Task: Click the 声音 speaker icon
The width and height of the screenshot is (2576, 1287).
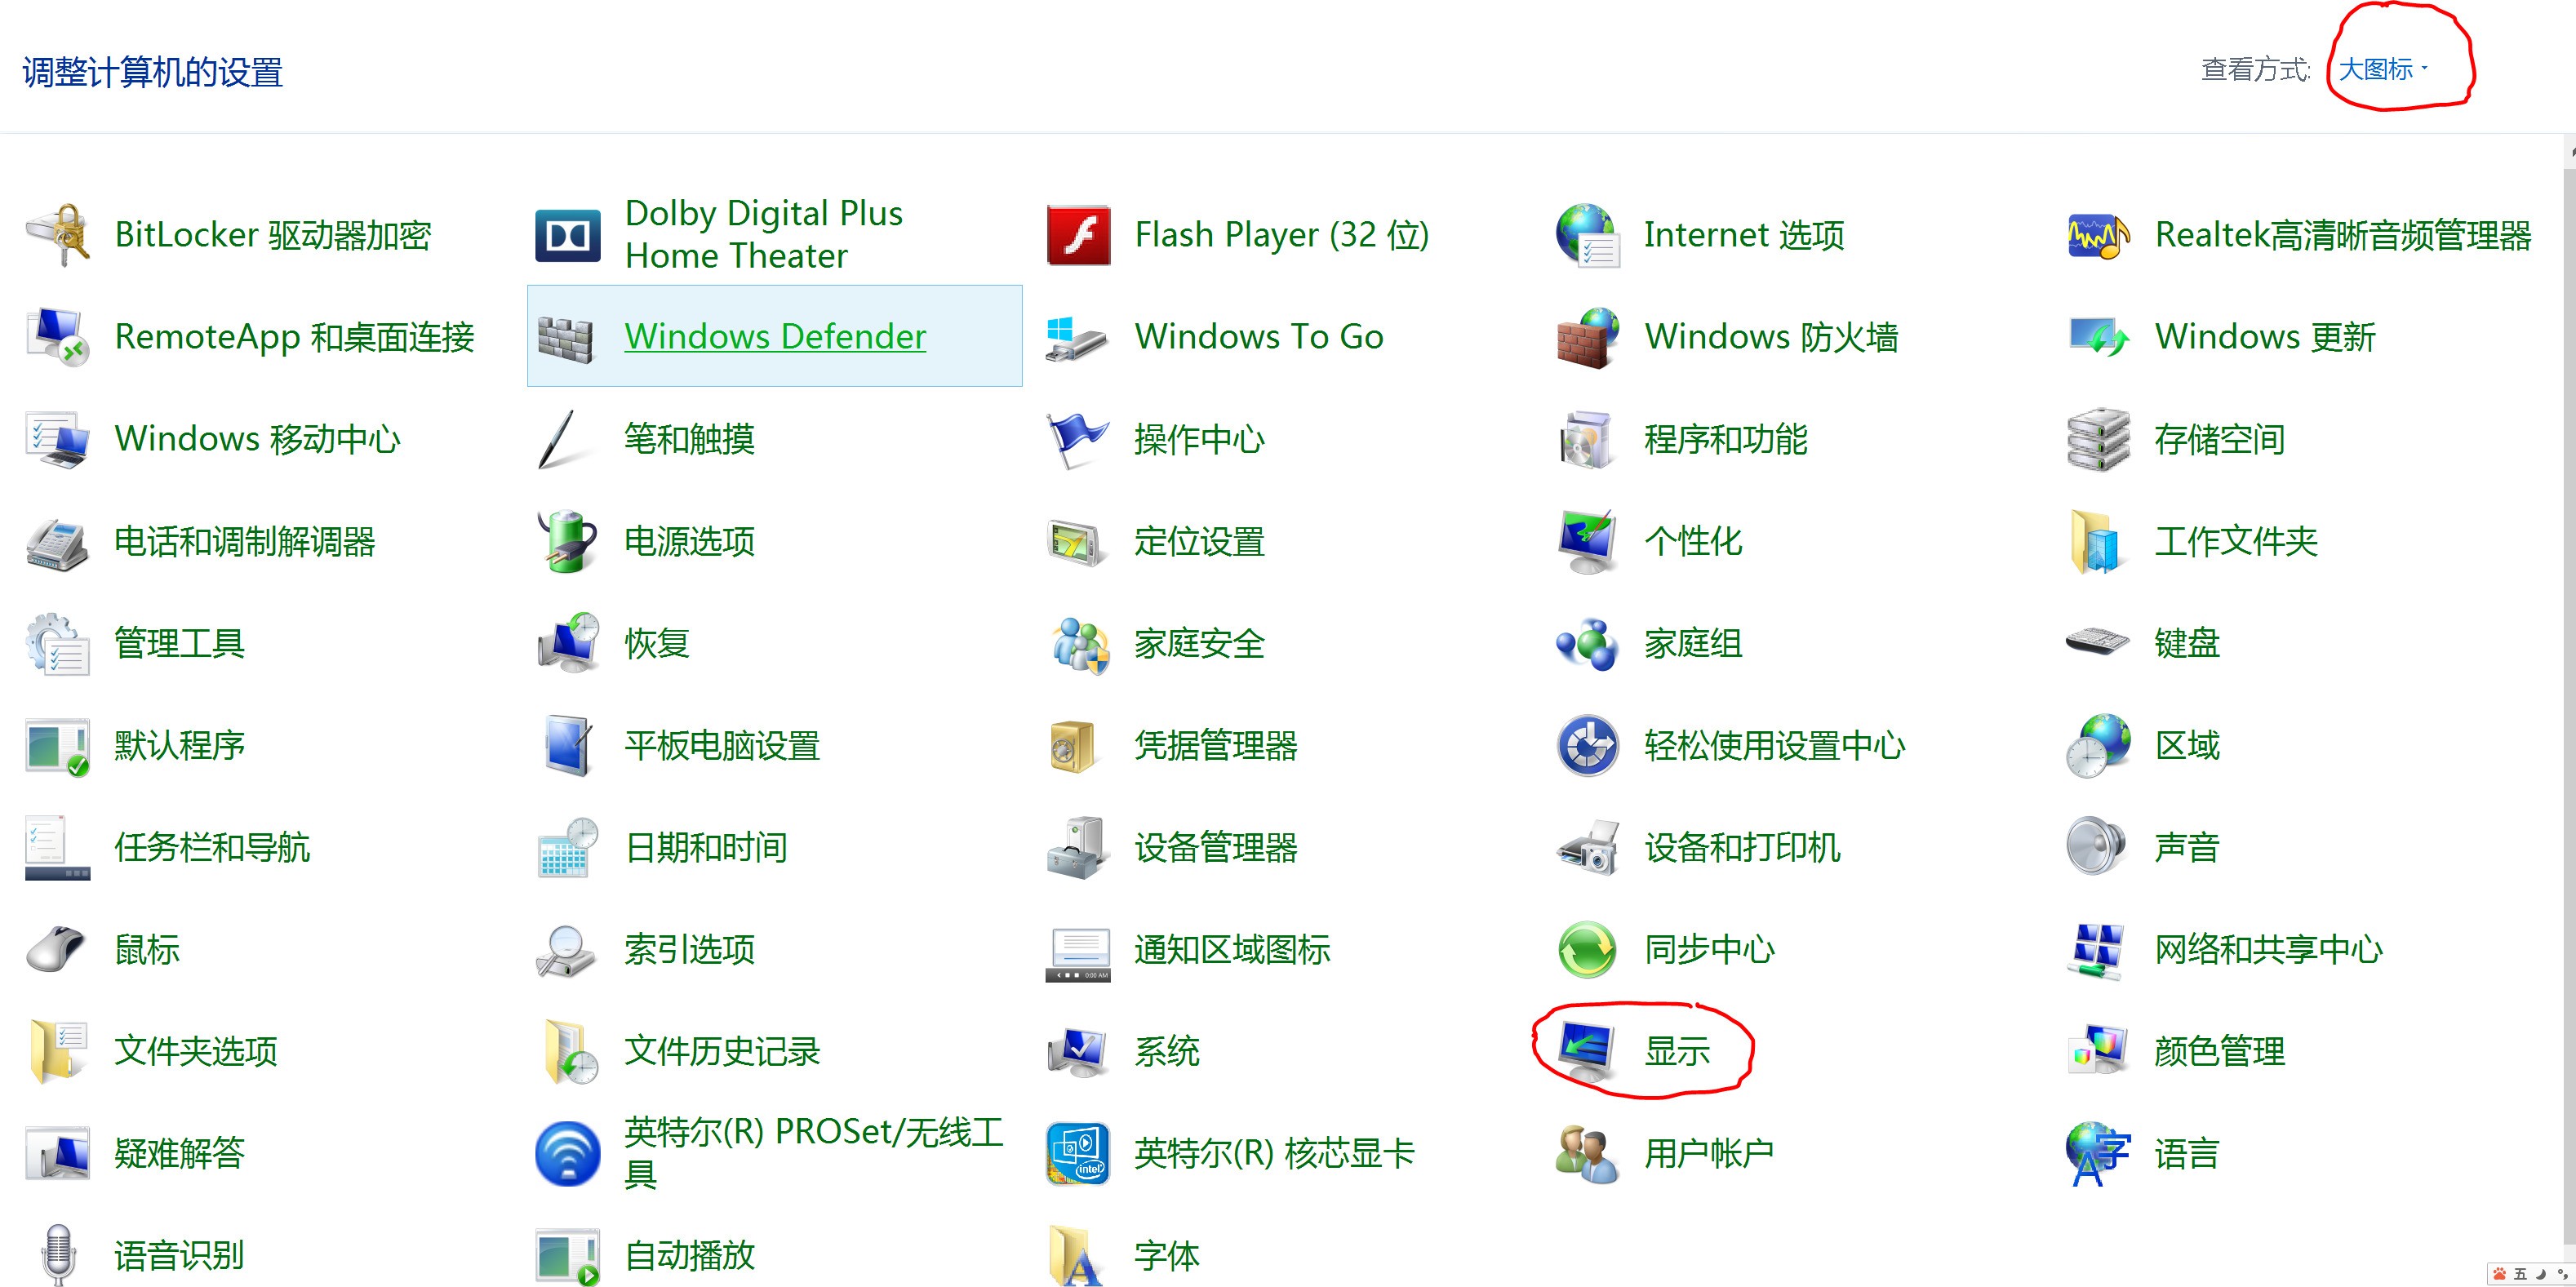Action: (x=2098, y=847)
